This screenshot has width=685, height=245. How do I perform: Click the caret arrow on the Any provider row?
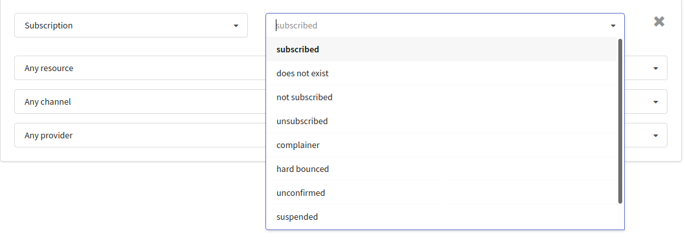(656, 136)
